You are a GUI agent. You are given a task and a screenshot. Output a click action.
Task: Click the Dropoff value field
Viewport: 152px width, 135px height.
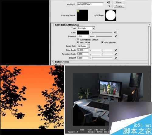point(83,58)
